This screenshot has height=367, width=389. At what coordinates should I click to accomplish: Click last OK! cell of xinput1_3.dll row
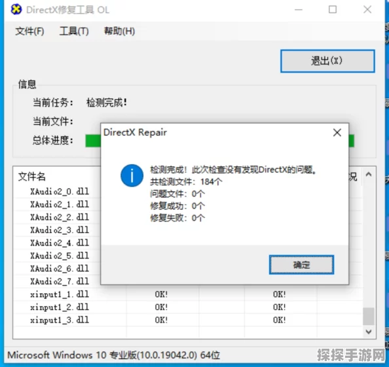[x=280, y=320]
